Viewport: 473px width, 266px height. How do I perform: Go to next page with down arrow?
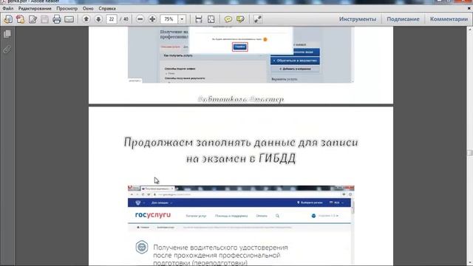tap(98, 19)
